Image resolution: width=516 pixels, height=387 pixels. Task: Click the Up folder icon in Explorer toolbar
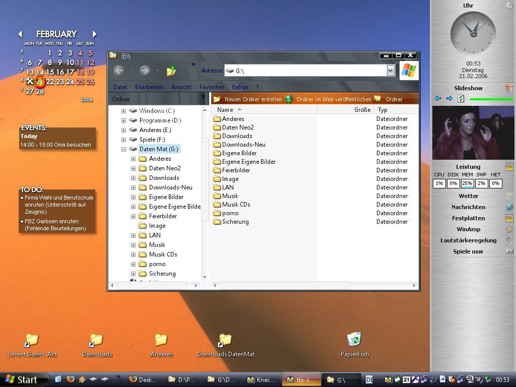(171, 71)
